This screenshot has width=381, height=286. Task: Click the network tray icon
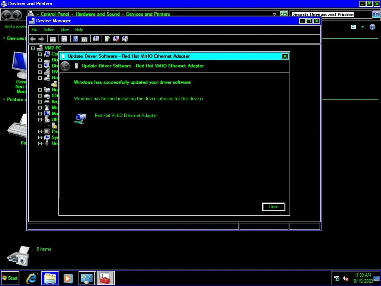click(337, 279)
